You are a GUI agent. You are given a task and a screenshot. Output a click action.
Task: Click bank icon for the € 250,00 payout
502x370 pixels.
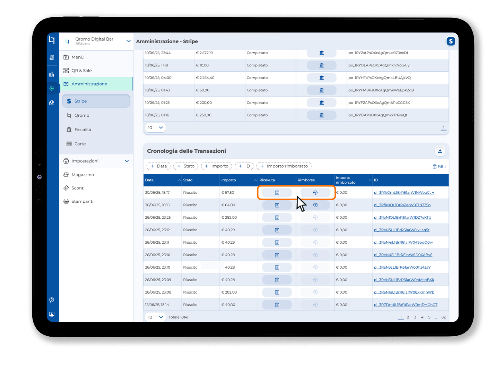tap(322, 115)
